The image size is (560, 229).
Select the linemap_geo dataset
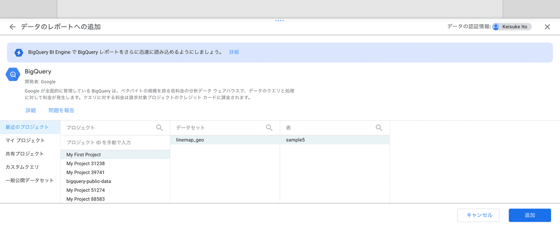click(x=225, y=140)
